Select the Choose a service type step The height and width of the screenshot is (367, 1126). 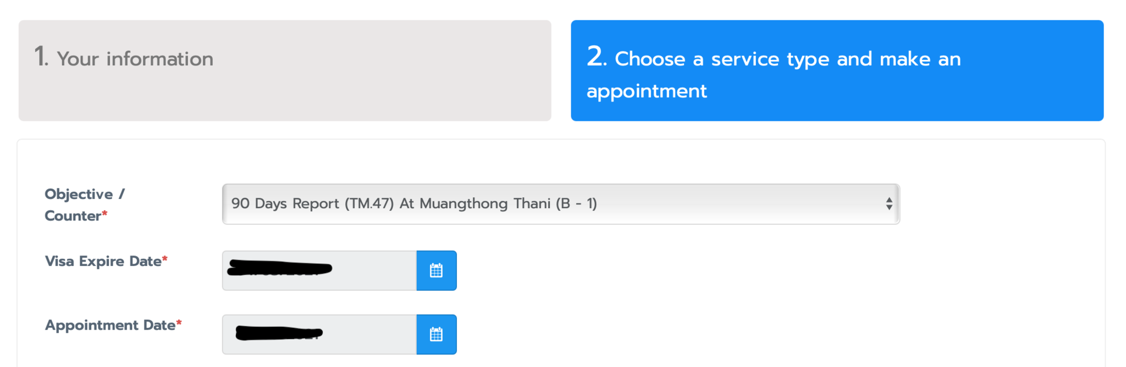tap(836, 70)
